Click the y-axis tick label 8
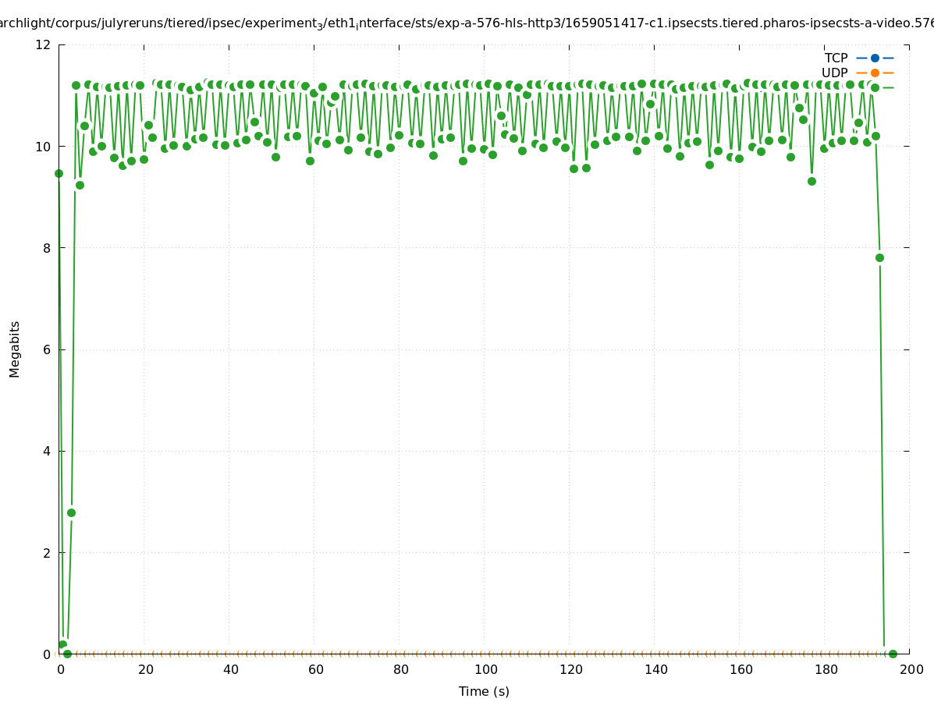The width and height of the screenshot is (934, 702). 47,248
